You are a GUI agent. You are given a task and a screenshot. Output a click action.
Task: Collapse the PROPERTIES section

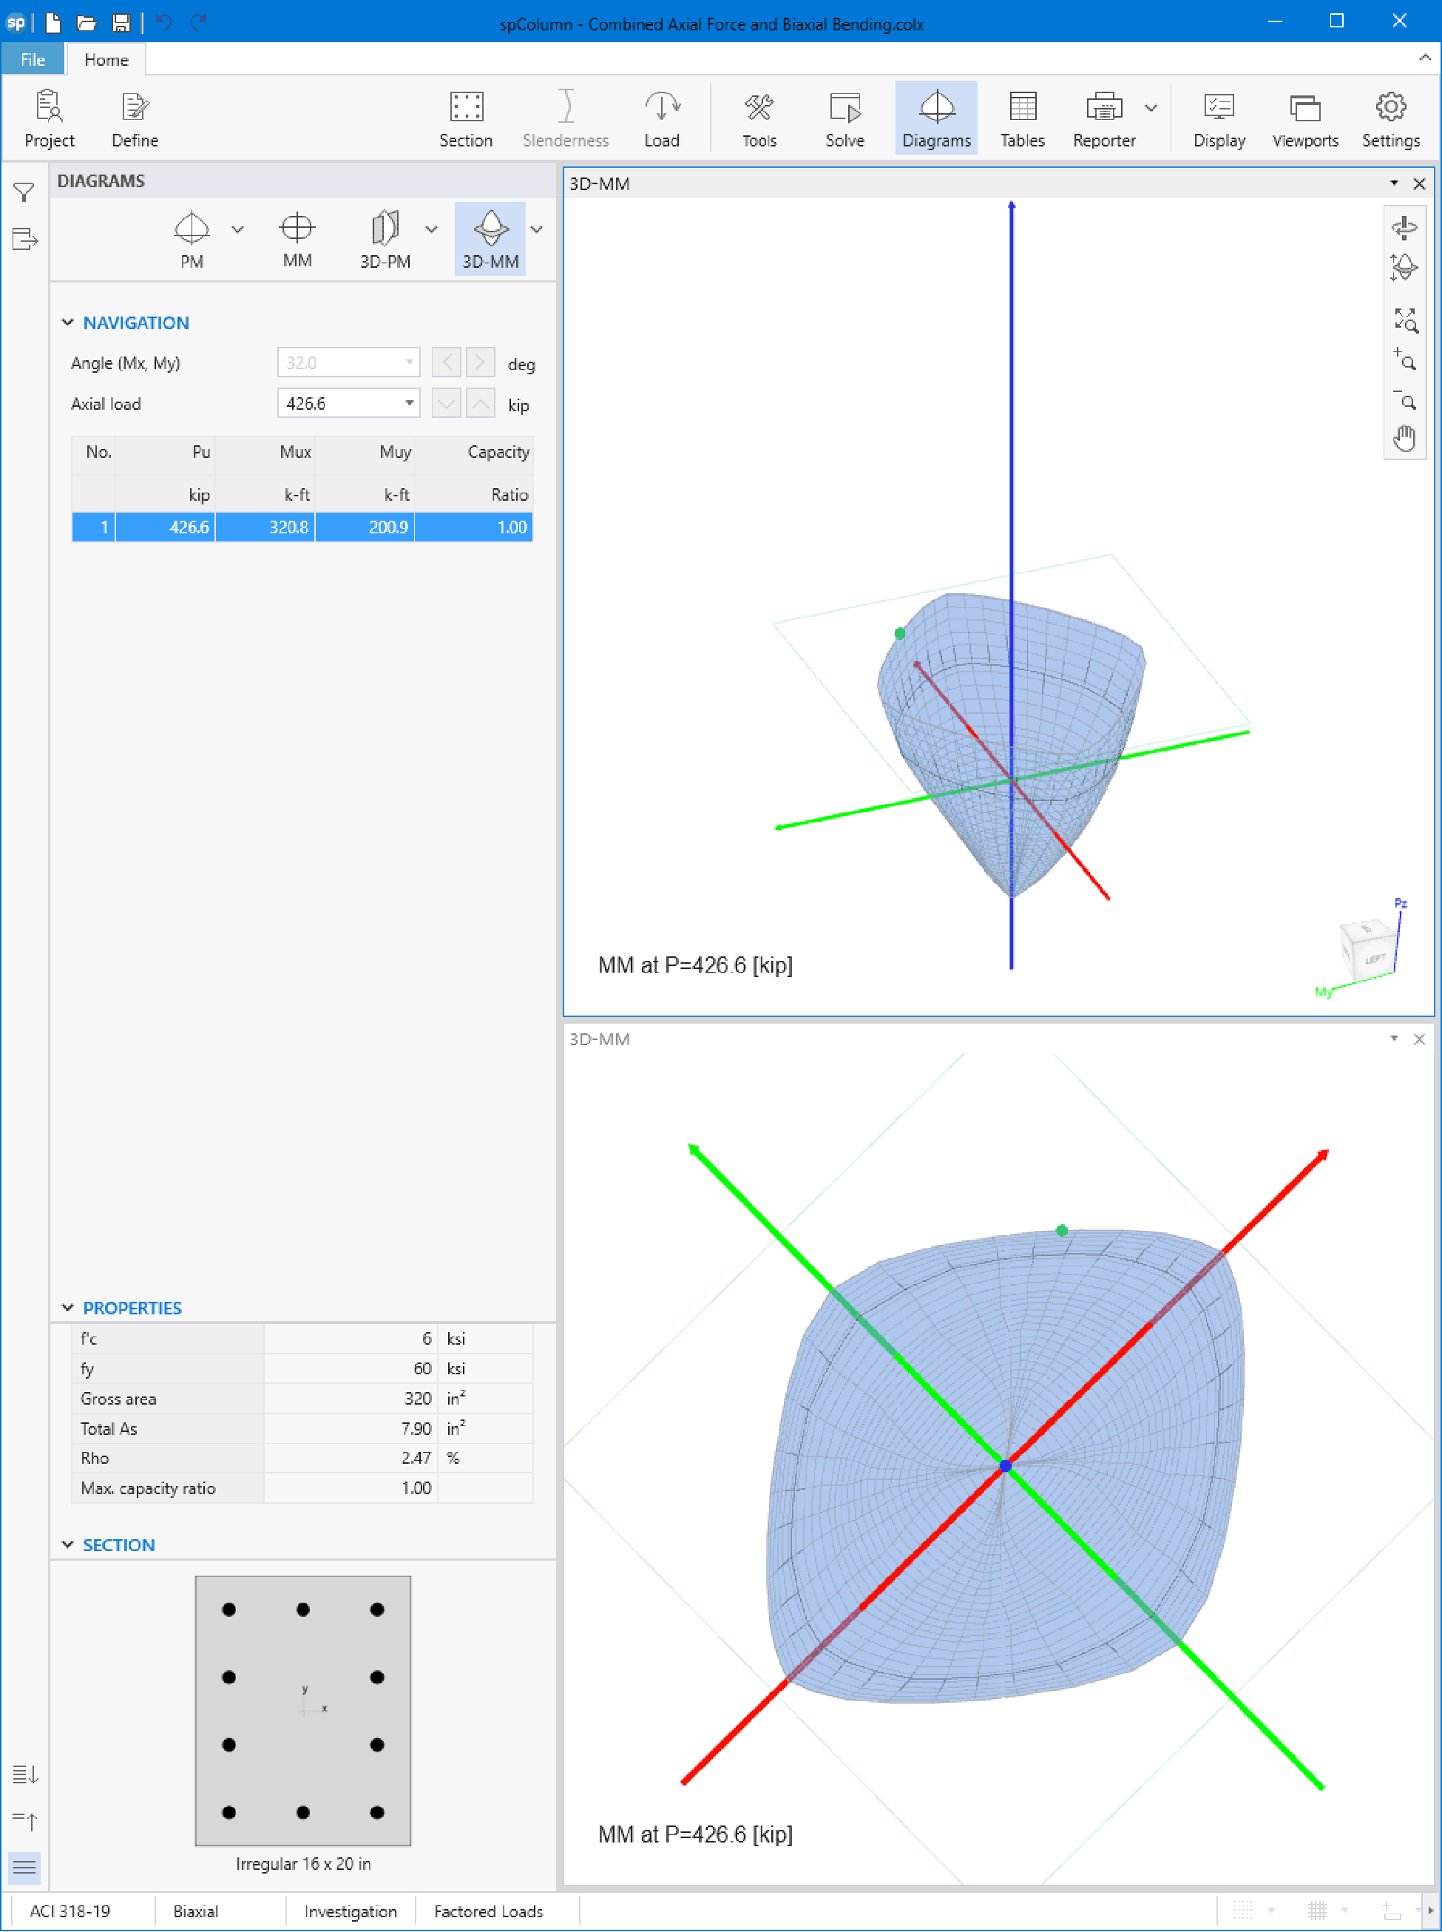point(68,1307)
